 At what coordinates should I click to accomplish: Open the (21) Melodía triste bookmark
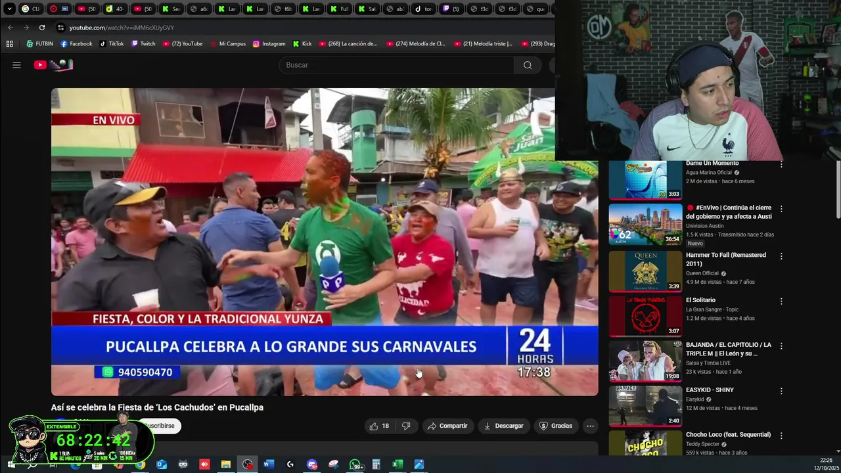483,44
